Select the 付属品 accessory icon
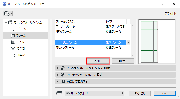180x99 pixels. tap(13, 55)
